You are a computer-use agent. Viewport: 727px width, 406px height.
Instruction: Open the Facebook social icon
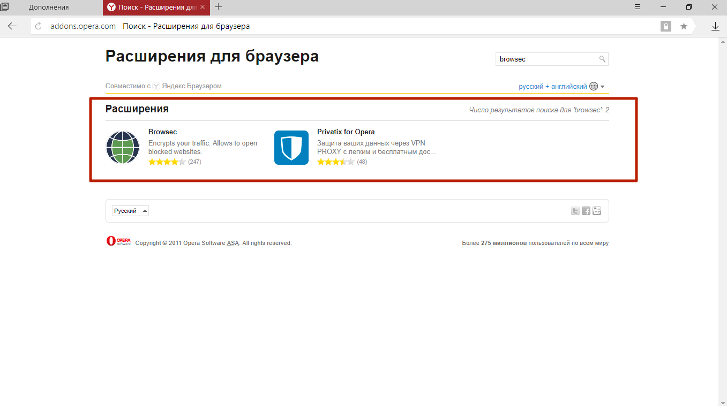click(x=586, y=211)
